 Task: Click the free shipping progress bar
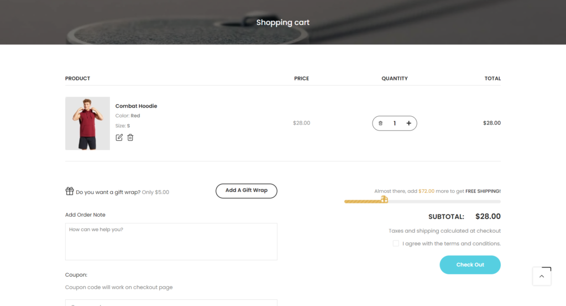tap(442, 202)
